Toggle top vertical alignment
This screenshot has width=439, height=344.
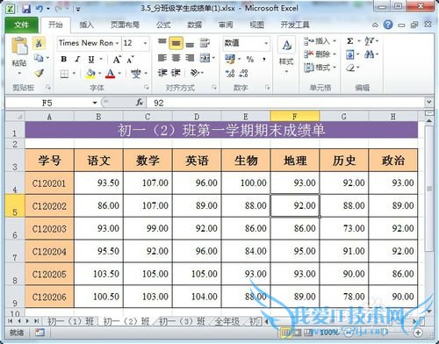(x=162, y=43)
